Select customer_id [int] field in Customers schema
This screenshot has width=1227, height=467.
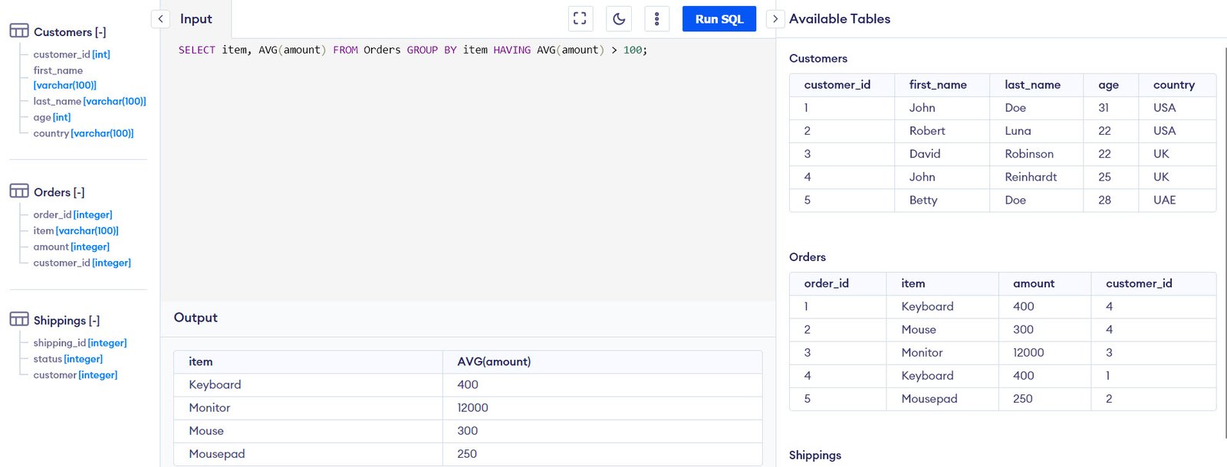pos(72,54)
